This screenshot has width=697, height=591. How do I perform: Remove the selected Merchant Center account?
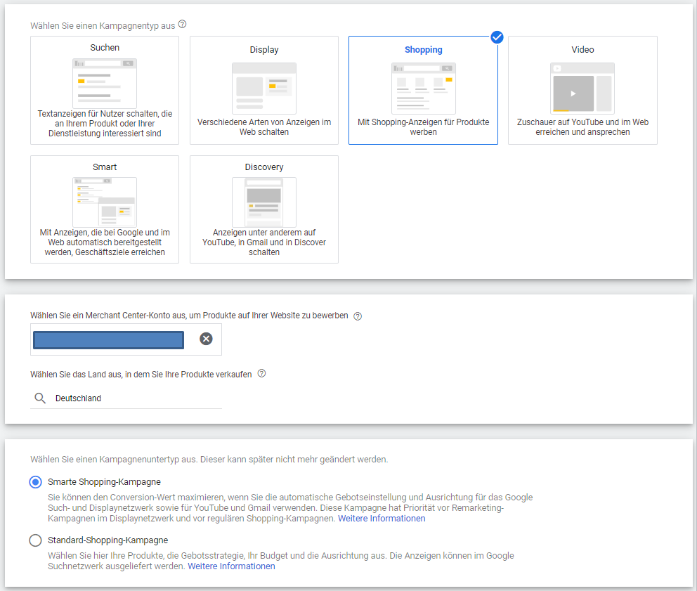pos(206,339)
